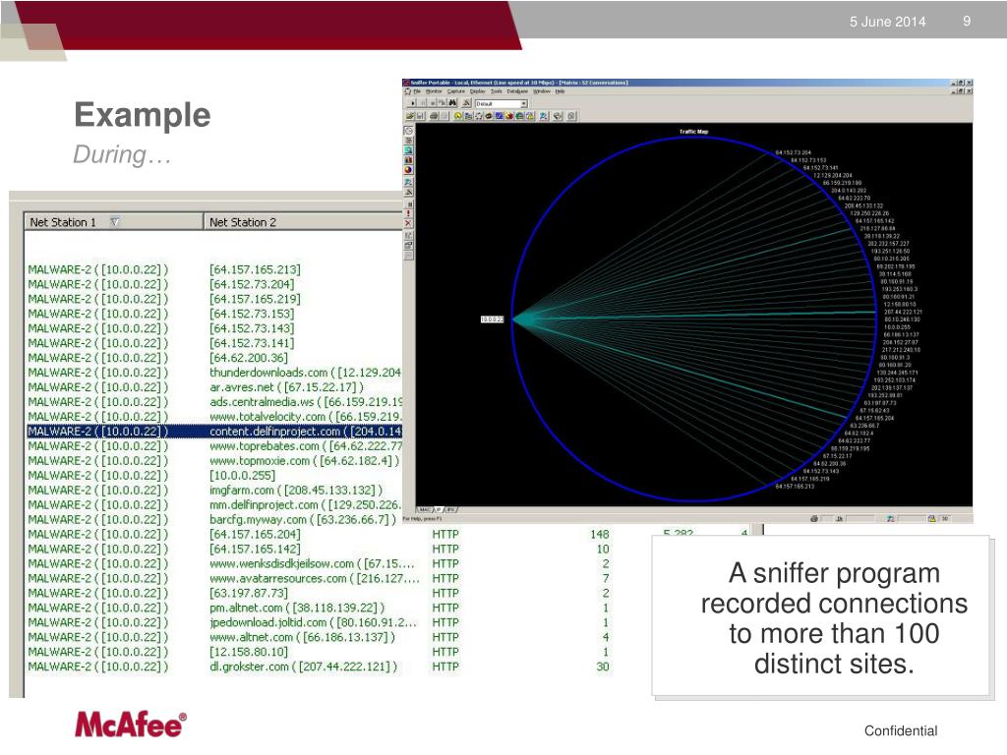Click the McAfee logo on the slide
This screenshot has height=755, width=1007.
point(131,725)
